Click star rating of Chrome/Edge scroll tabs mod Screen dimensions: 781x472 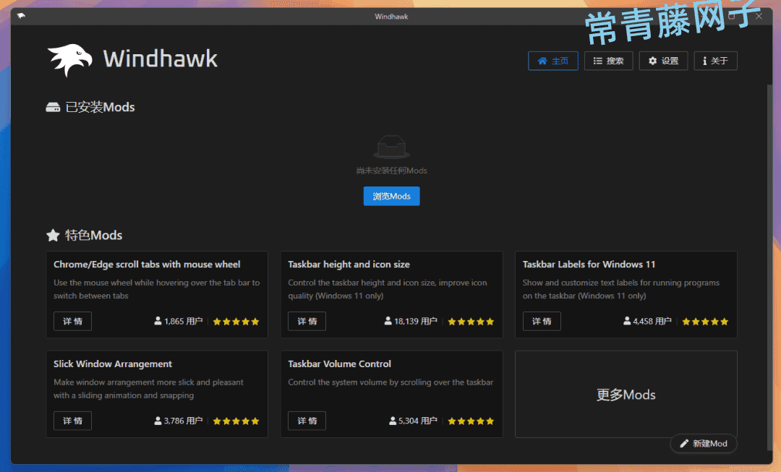(x=236, y=322)
